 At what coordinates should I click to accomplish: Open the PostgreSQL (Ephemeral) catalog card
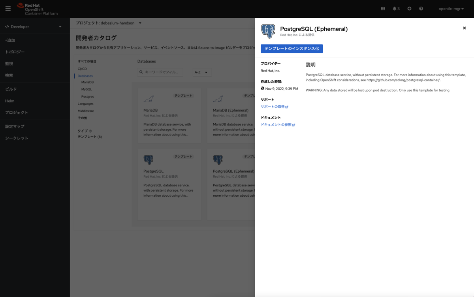click(231, 184)
